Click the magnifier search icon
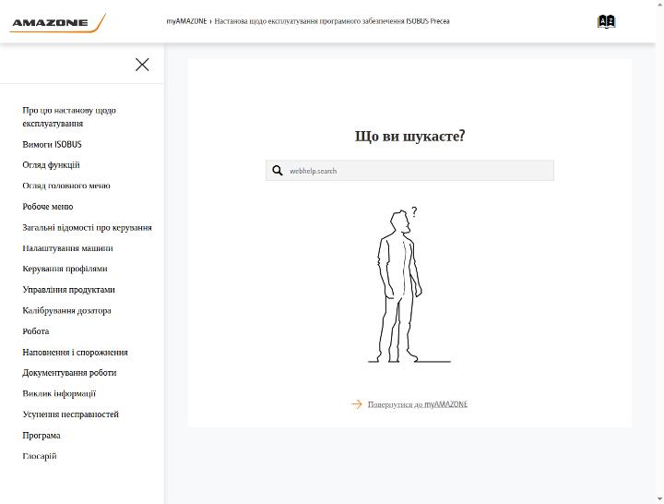Image resolution: width=664 pixels, height=504 pixels. point(278,171)
